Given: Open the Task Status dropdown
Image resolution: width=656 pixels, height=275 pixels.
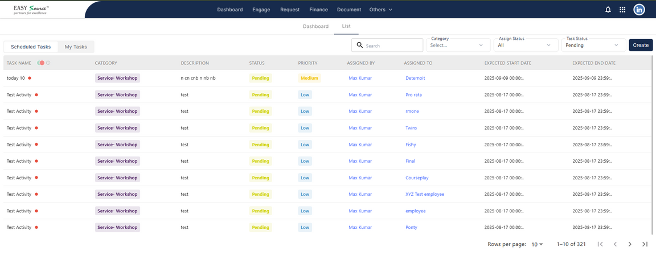Looking at the screenshot, I should (592, 46).
